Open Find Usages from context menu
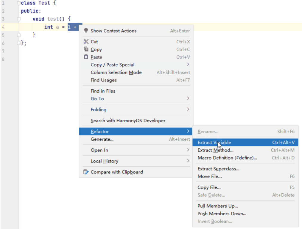The image size is (302, 229). (x=104, y=80)
